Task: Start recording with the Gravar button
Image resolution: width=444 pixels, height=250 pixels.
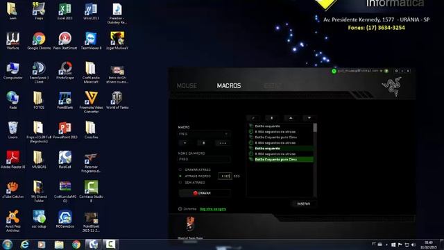Action: [205, 193]
